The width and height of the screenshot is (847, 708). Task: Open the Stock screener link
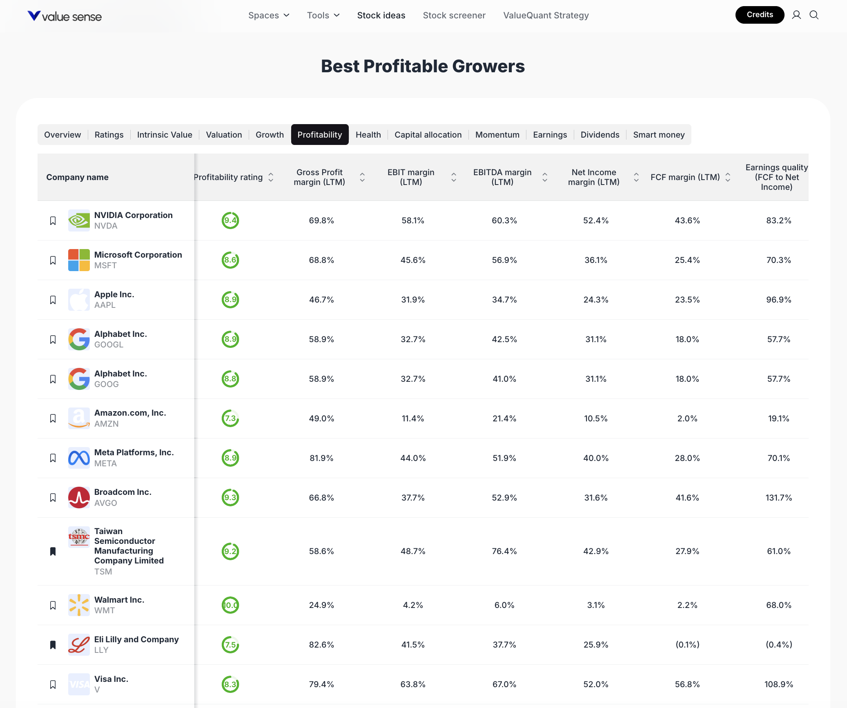(454, 15)
